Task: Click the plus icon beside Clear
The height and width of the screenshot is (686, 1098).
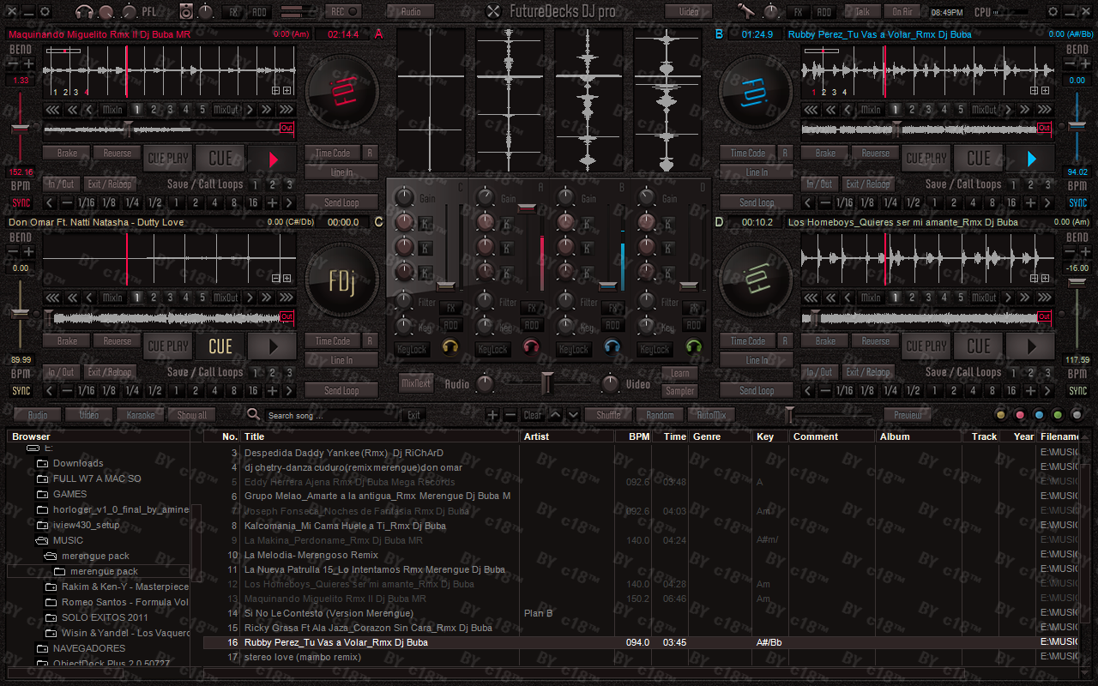Action: point(492,415)
